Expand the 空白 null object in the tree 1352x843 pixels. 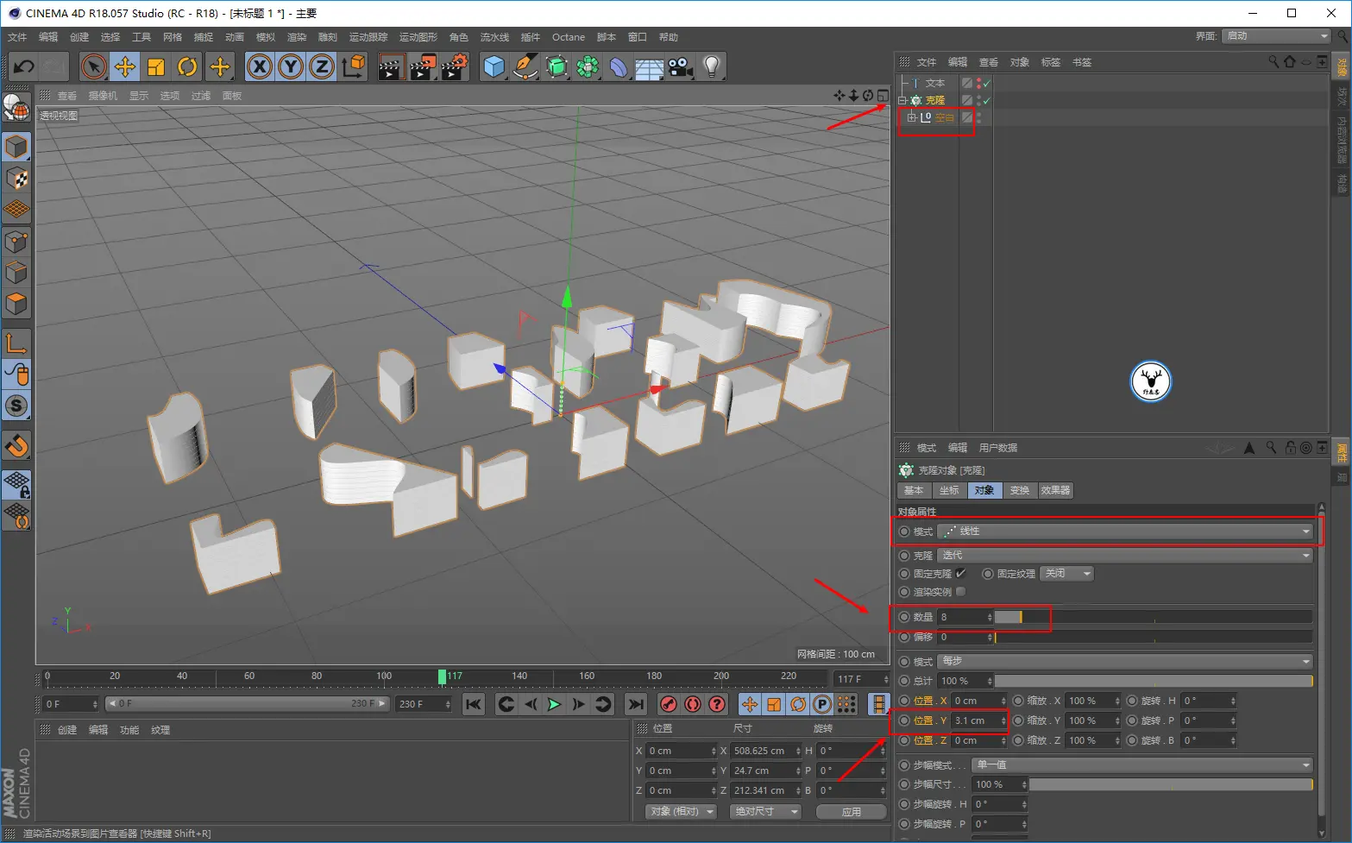912,117
